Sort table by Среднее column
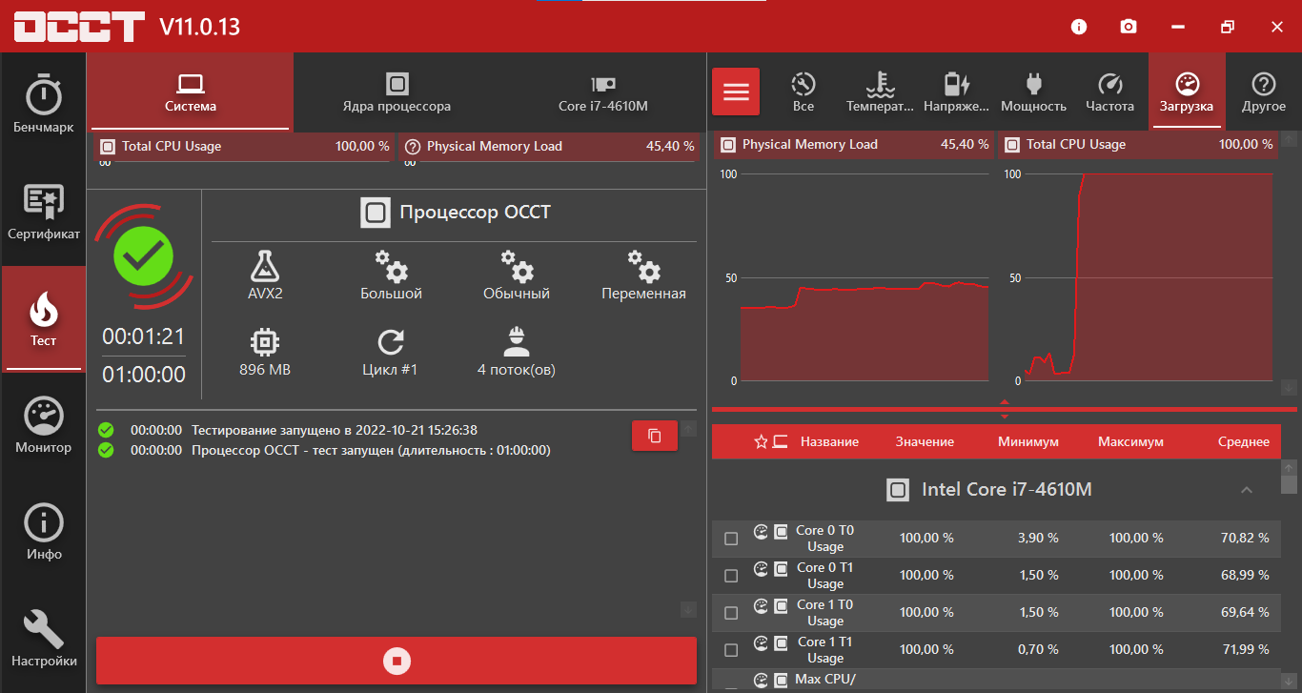 (1244, 441)
